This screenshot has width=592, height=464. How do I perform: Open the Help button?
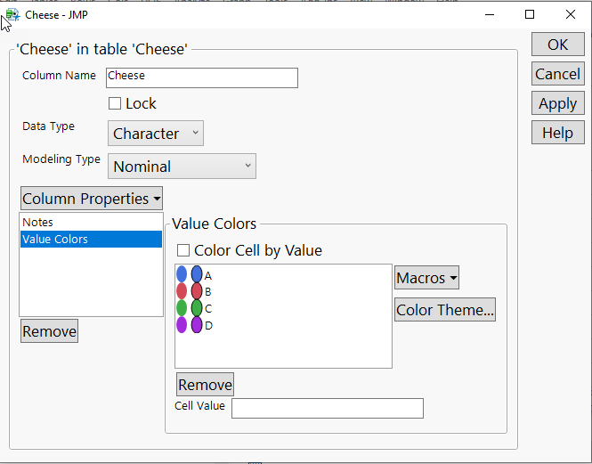[x=557, y=133]
